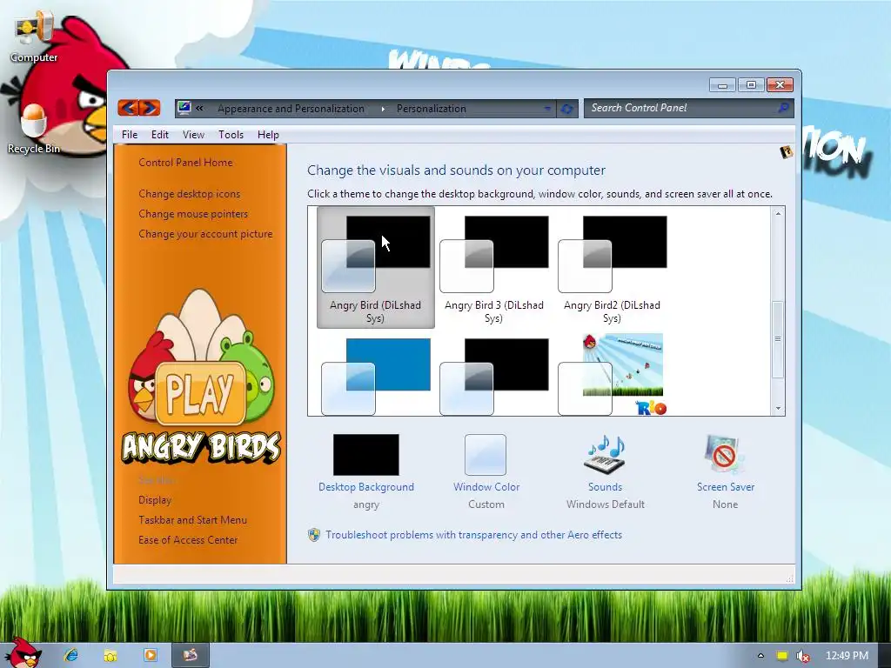This screenshot has height=668, width=891.
Task: Open the media player taskbar icon
Action: tap(151, 656)
